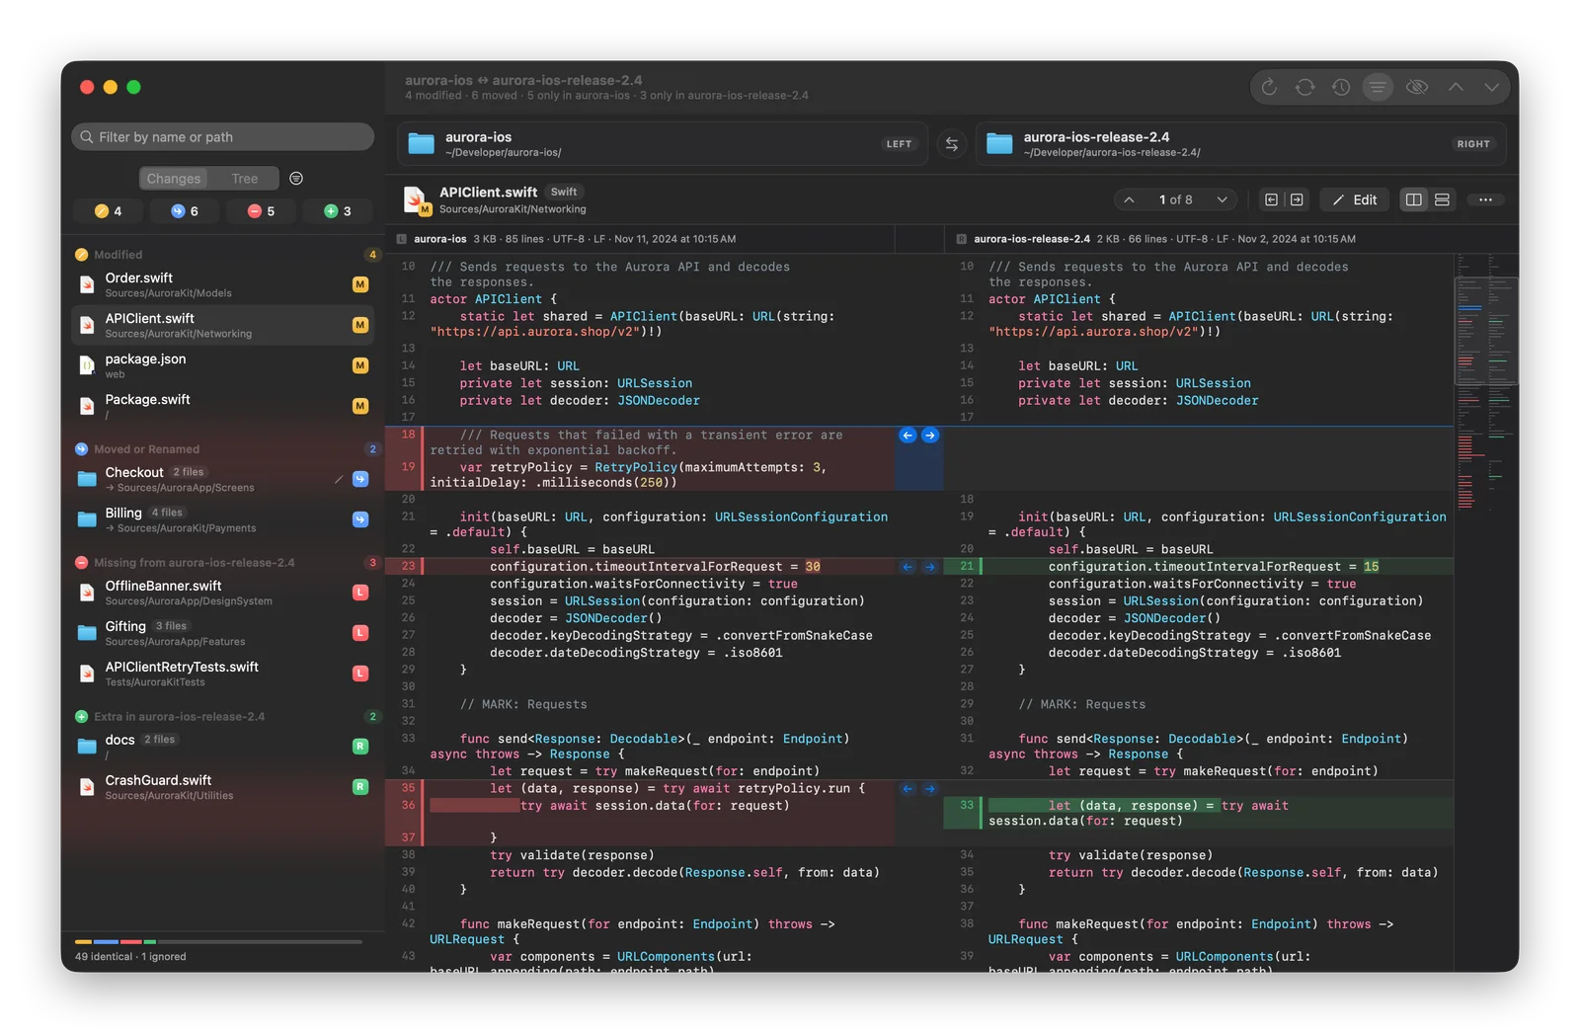Select package.json in the Modified list
Image resolution: width=1580 pixels, height=1033 pixels.
pos(222,365)
